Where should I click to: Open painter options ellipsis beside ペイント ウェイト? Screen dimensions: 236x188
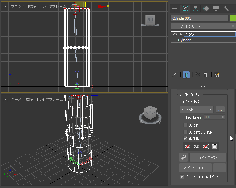220,168
